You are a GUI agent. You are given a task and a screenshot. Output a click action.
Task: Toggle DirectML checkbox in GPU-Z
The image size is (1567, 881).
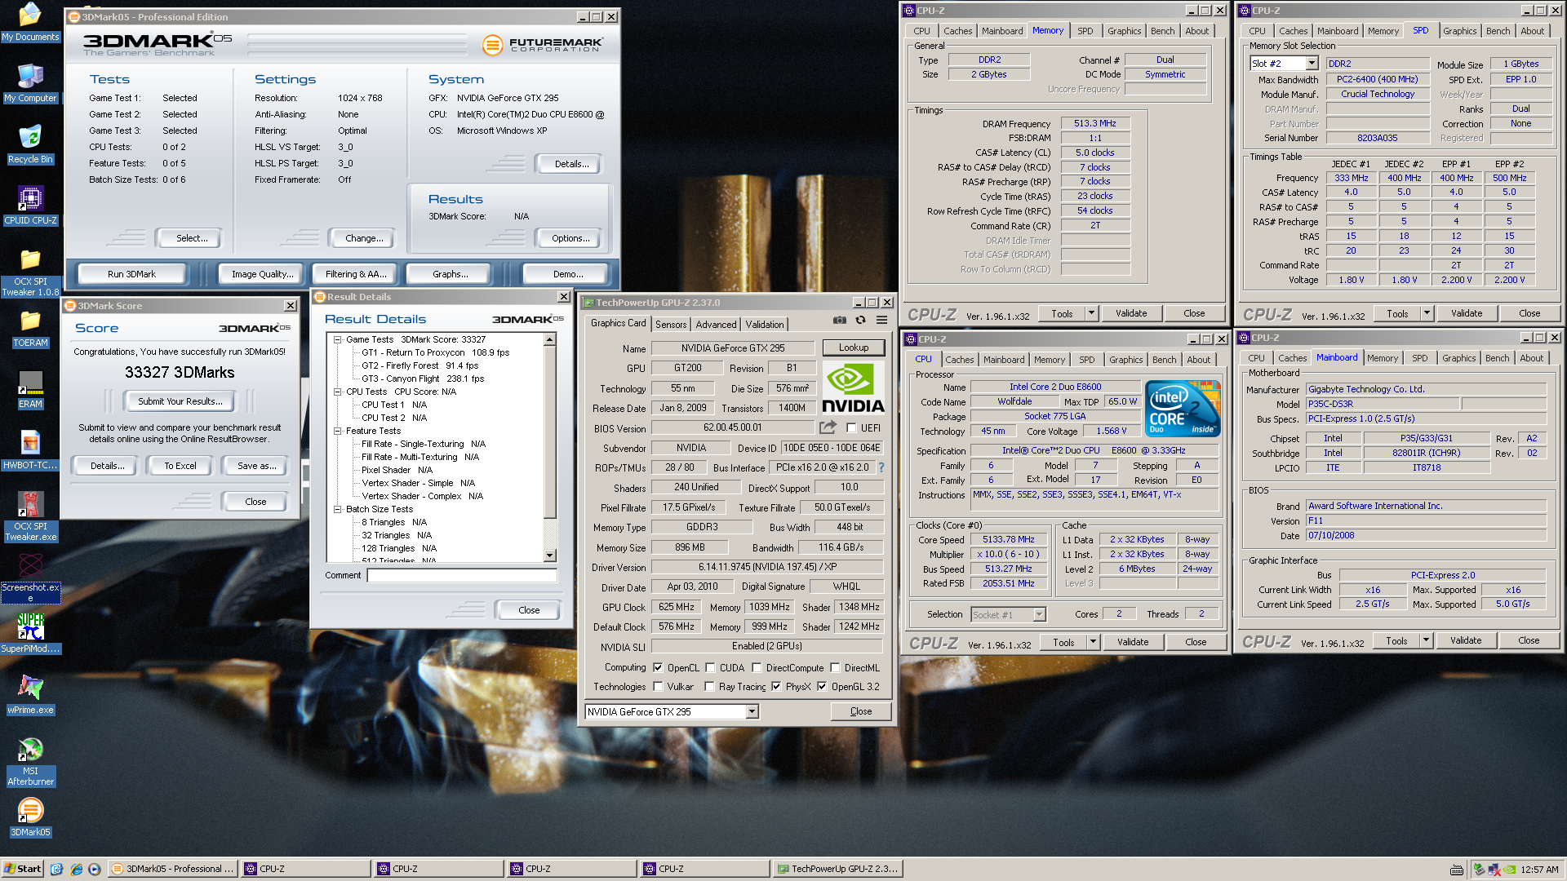coord(835,667)
